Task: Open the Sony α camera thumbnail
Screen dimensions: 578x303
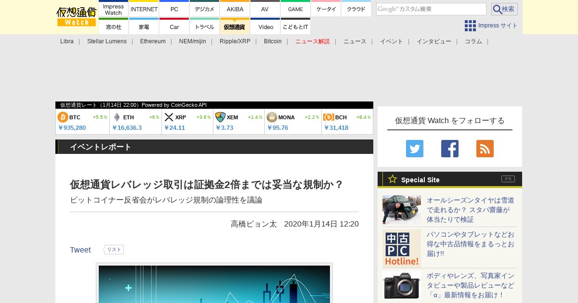Action: tap(402, 285)
